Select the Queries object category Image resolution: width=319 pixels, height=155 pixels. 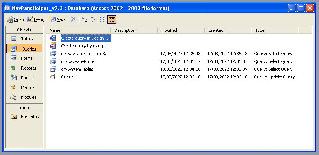[x=25, y=49]
